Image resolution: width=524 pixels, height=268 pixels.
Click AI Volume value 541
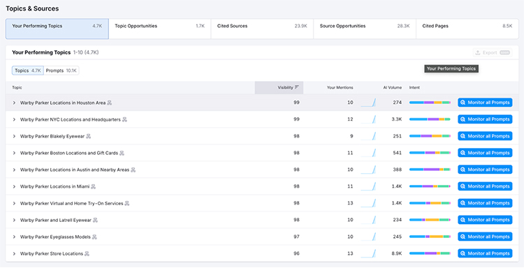point(398,153)
